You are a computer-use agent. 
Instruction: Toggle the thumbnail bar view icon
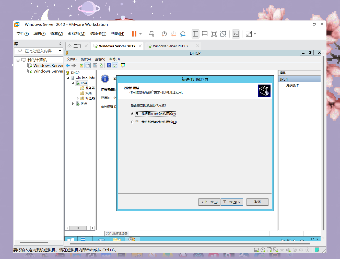click(205, 34)
